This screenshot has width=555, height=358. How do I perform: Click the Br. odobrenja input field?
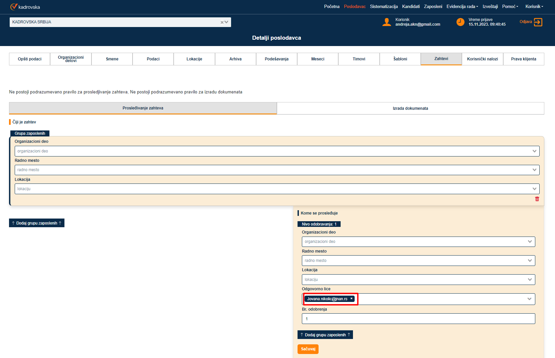click(418, 319)
